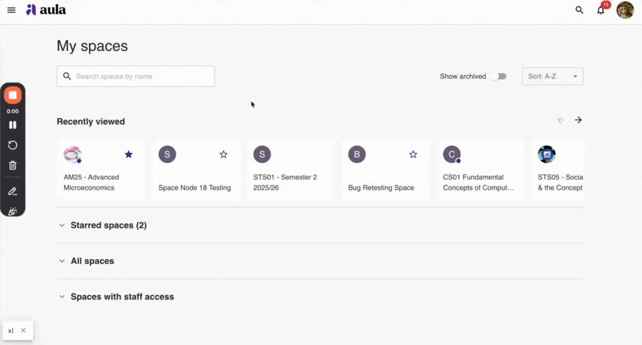The width and height of the screenshot is (642, 345).
Task: Open Bug Retesting Space card
Action: [x=386, y=169]
